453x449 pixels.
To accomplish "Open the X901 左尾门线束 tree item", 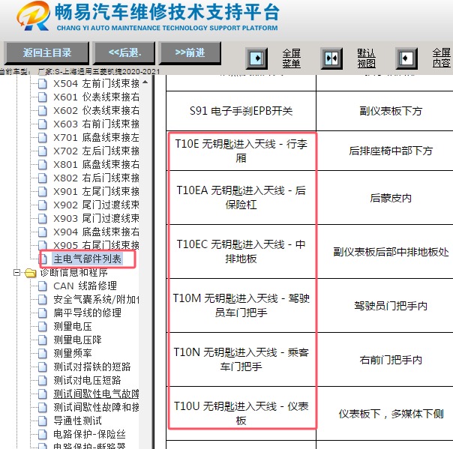I will (96, 191).
